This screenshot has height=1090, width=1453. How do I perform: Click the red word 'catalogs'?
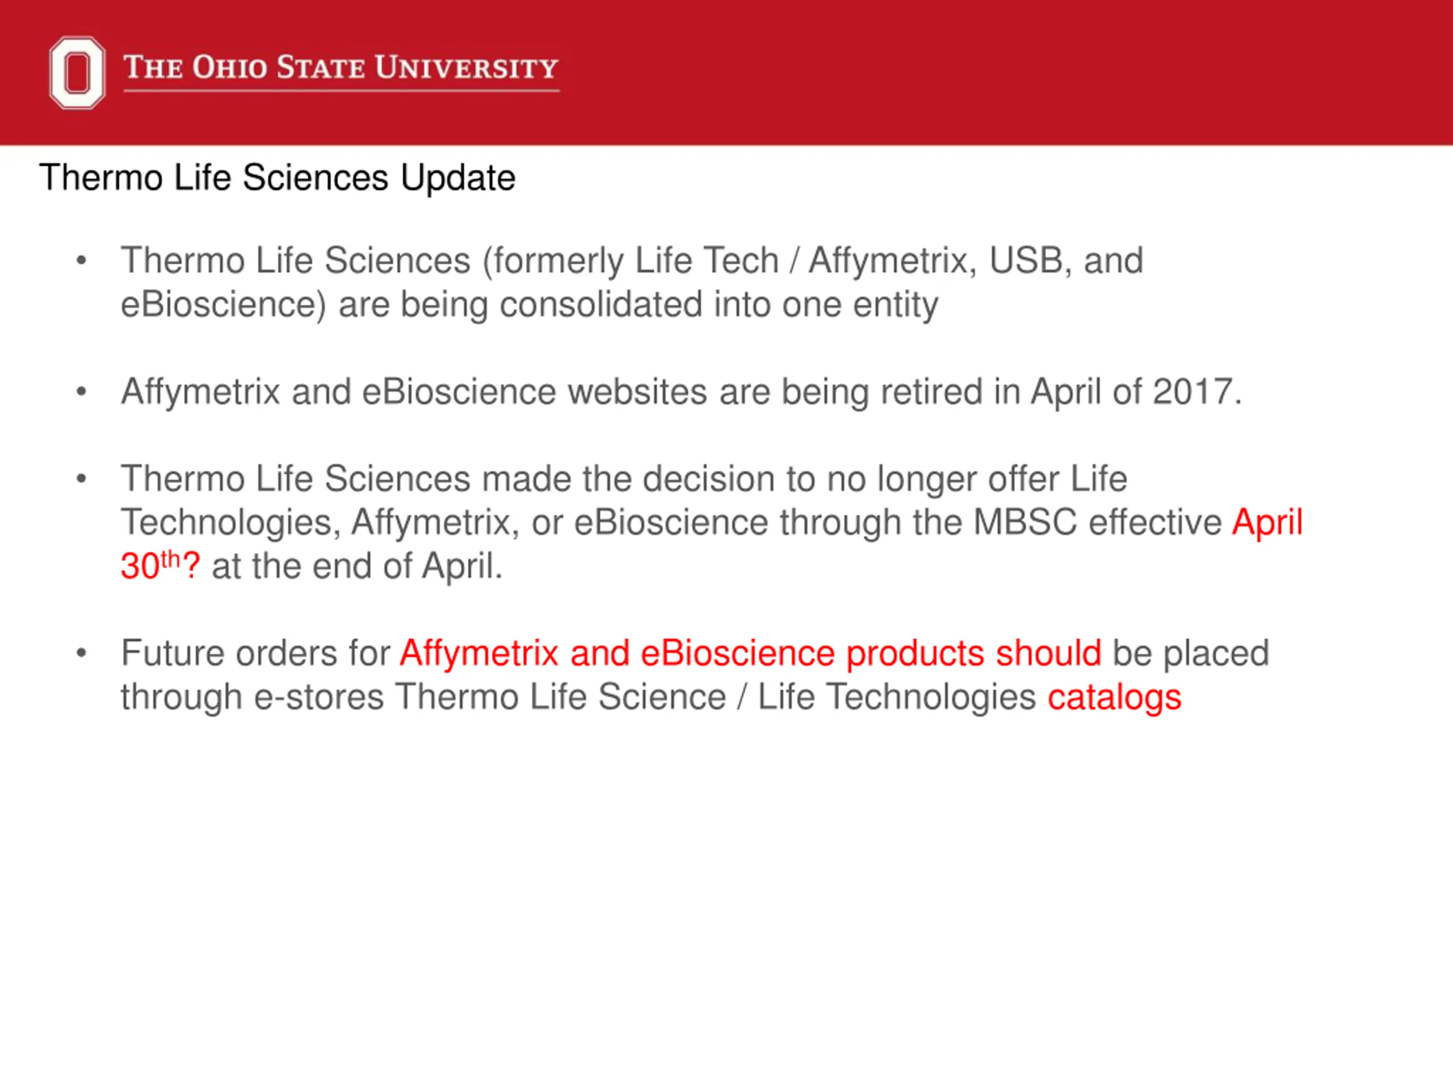(x=1114, y=698)
